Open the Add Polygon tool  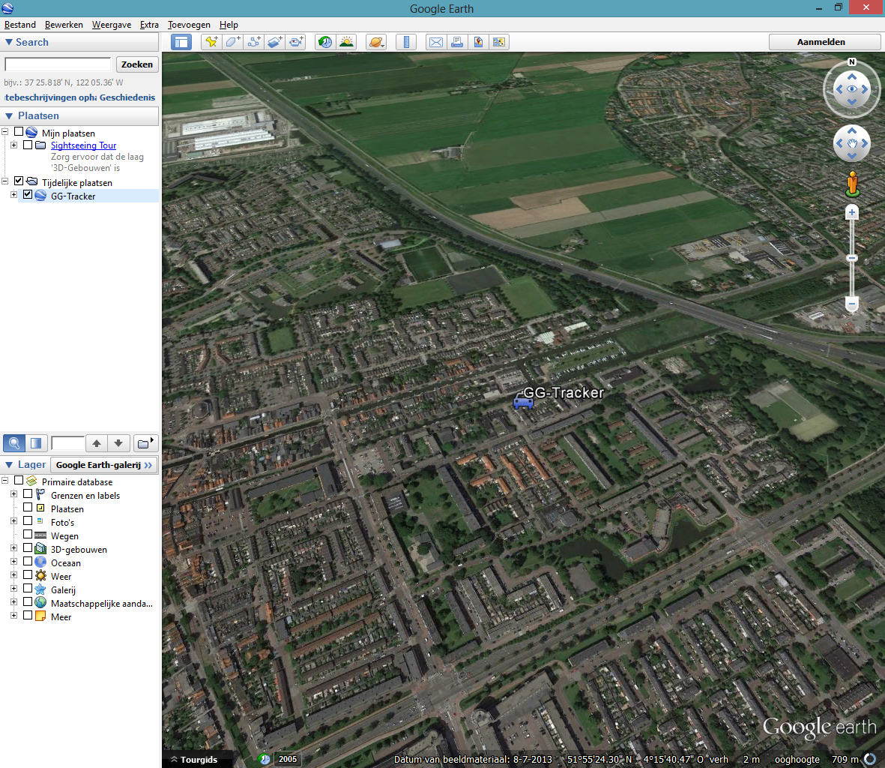(232, 42)
